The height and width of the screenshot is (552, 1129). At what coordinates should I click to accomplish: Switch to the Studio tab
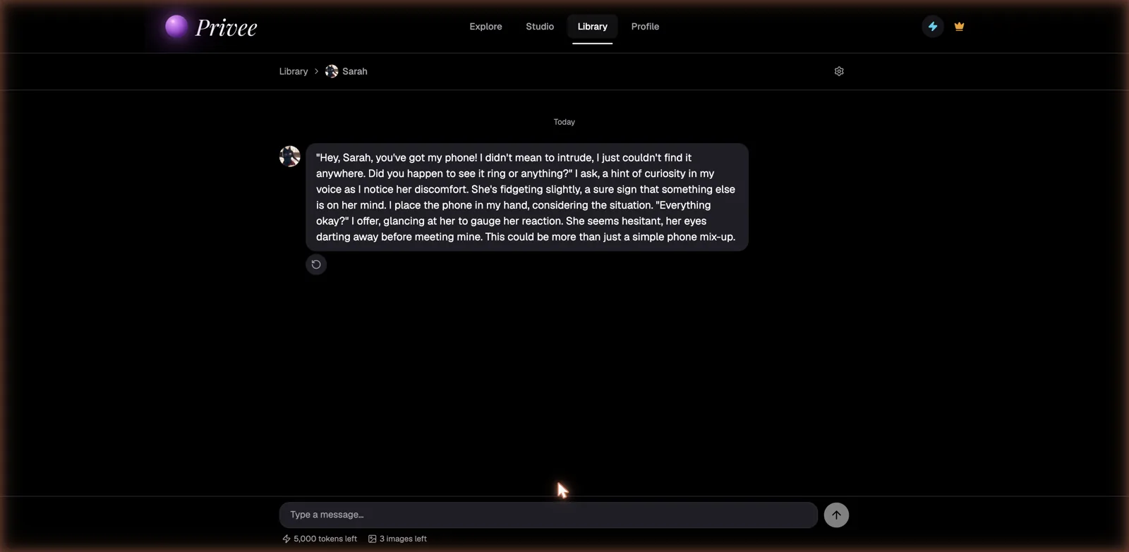(x=540, y=26)
